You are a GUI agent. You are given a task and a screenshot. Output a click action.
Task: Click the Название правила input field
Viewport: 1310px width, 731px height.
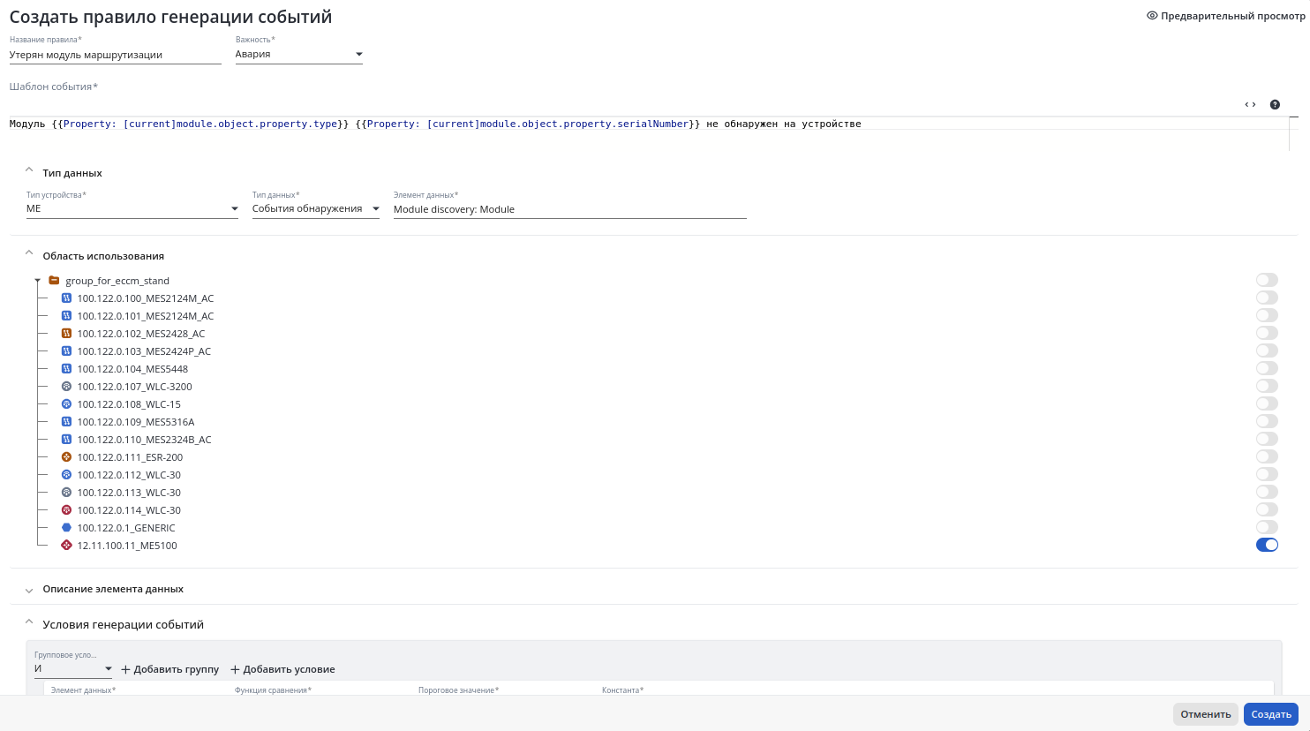pos(115,55)
